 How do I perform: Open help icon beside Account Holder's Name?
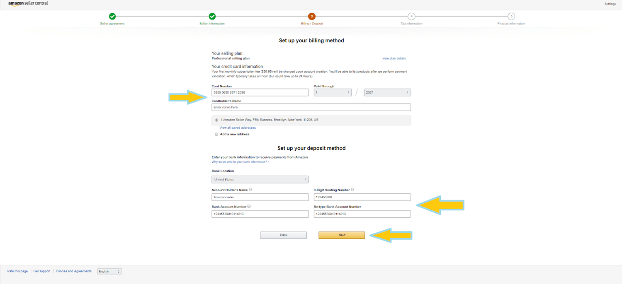click(x=250, y=190)
